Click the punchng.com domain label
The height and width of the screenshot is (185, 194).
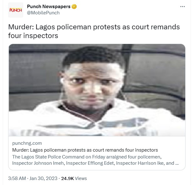pyautogui.click(x=27, y=143)
